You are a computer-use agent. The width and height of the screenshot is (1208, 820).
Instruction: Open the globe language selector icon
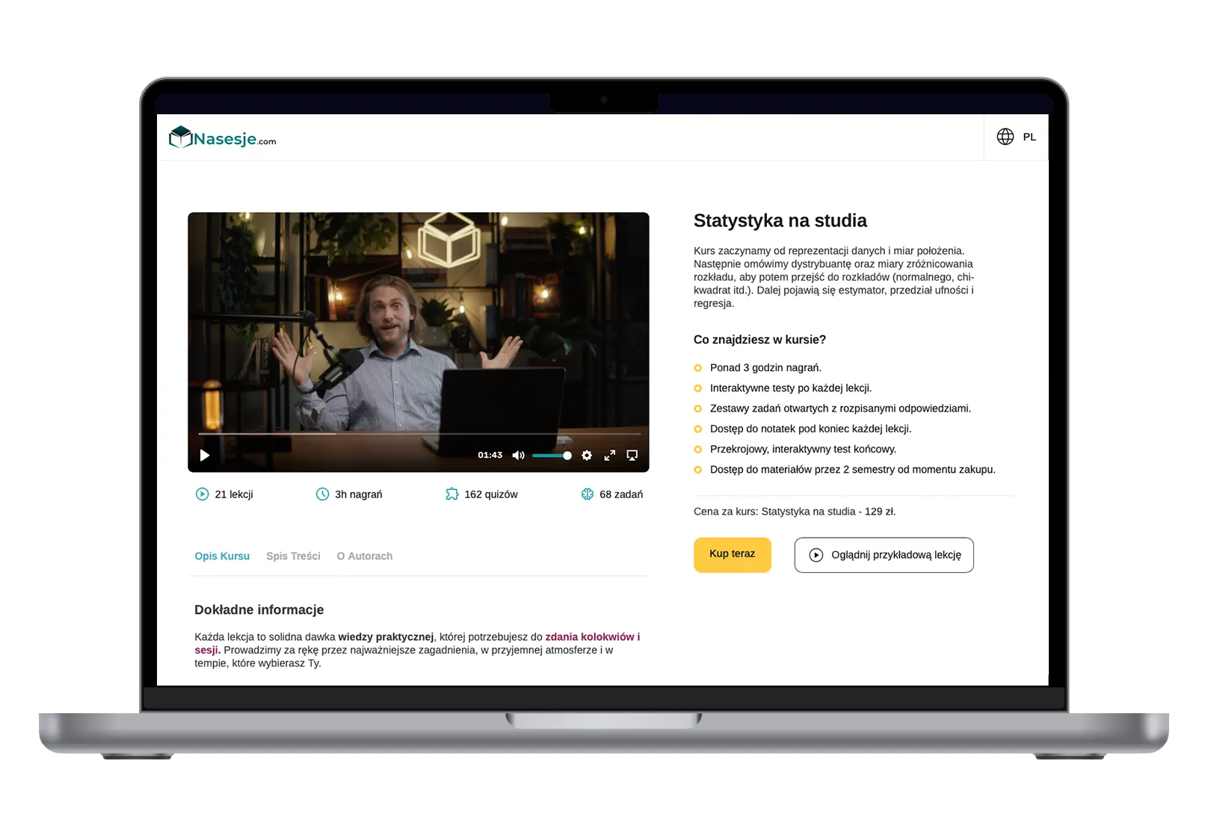click(x=1005, y=137)
